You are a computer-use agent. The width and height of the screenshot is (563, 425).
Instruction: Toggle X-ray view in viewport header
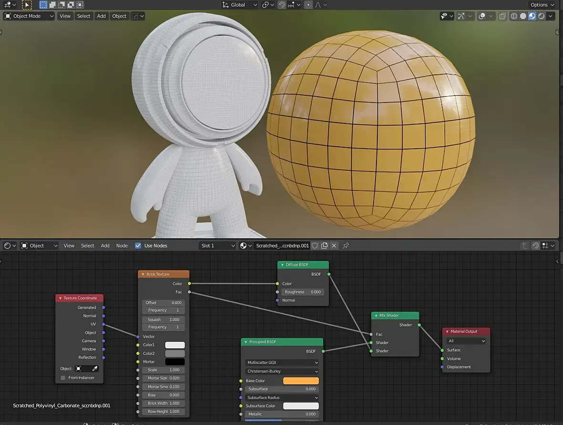[x=502, y=16]
